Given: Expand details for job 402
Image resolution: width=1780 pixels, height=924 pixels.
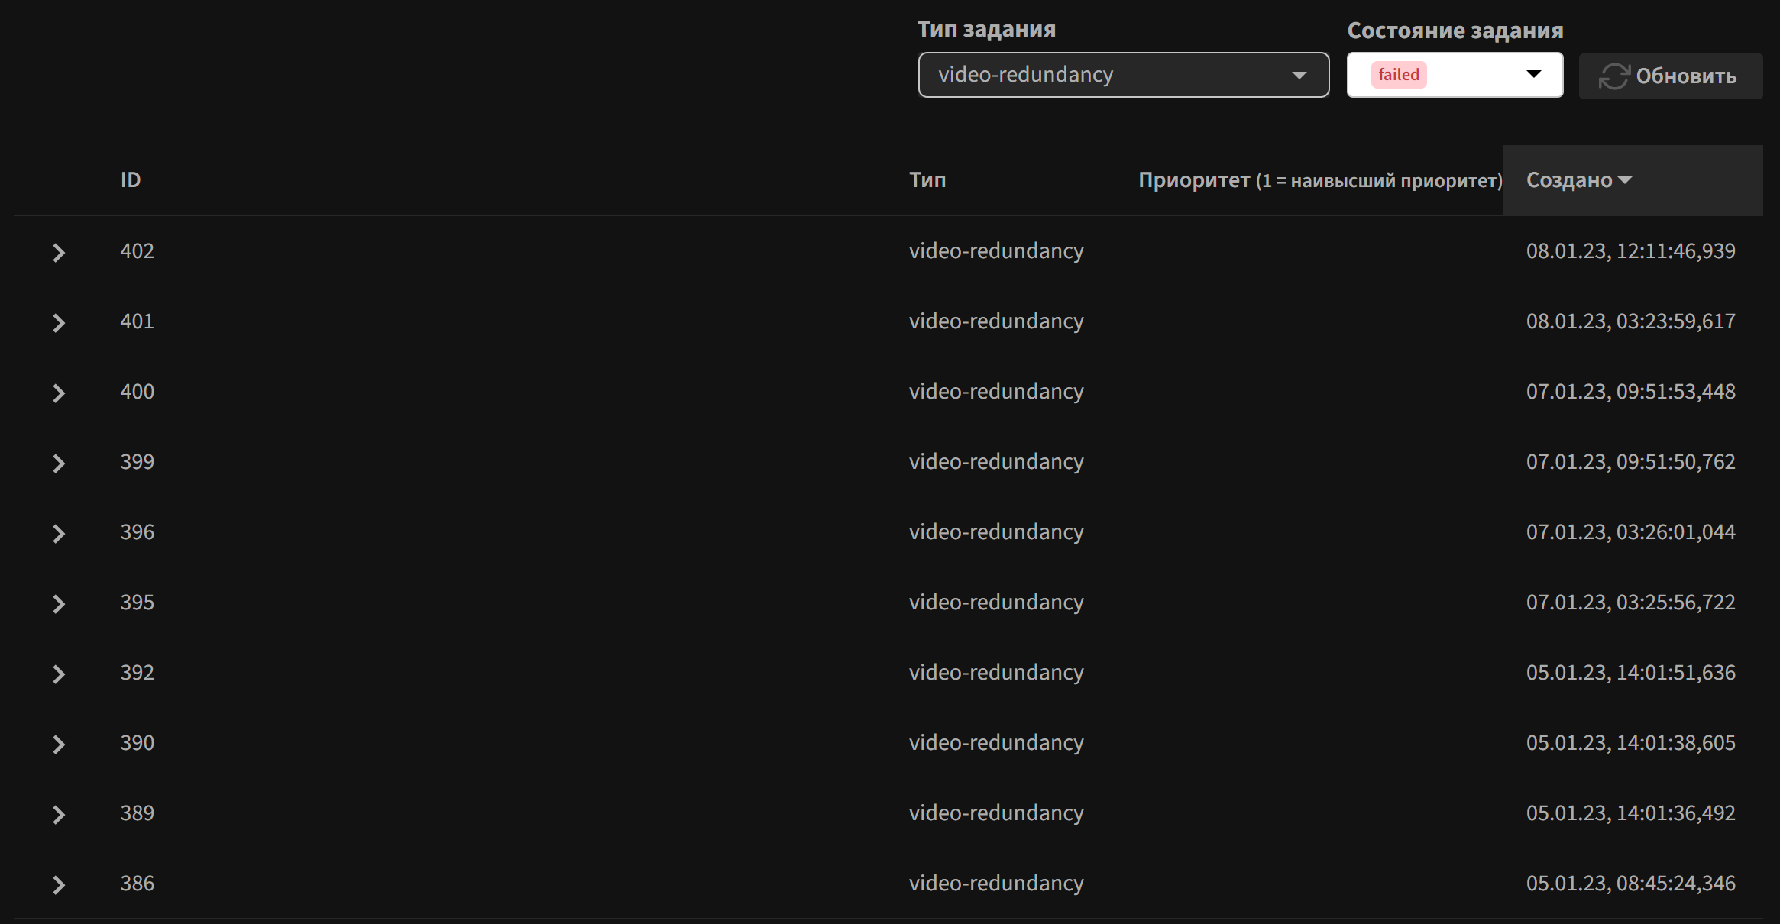Looking at the screenshot, I should 59,253.
